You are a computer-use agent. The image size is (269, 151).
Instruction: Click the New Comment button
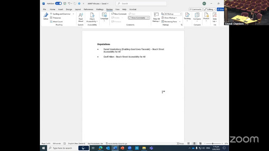[x=119, y=14]
